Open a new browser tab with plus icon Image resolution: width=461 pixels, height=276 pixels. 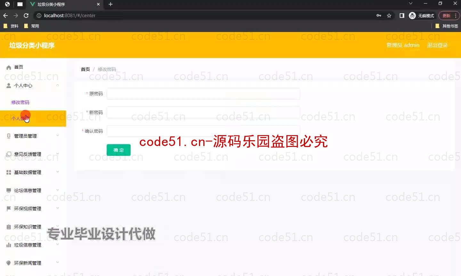(x=110, y=4)
